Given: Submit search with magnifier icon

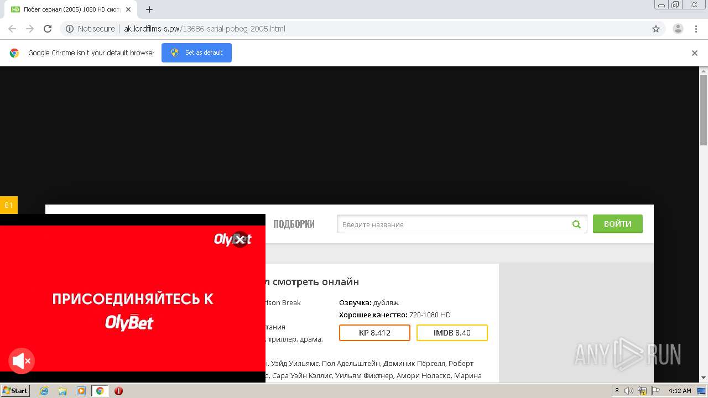Looking at the screenshot, I should click(x=577, y=224).
